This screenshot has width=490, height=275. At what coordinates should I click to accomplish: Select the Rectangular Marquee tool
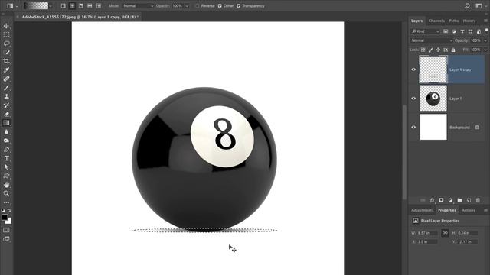(x=6, y=34)
